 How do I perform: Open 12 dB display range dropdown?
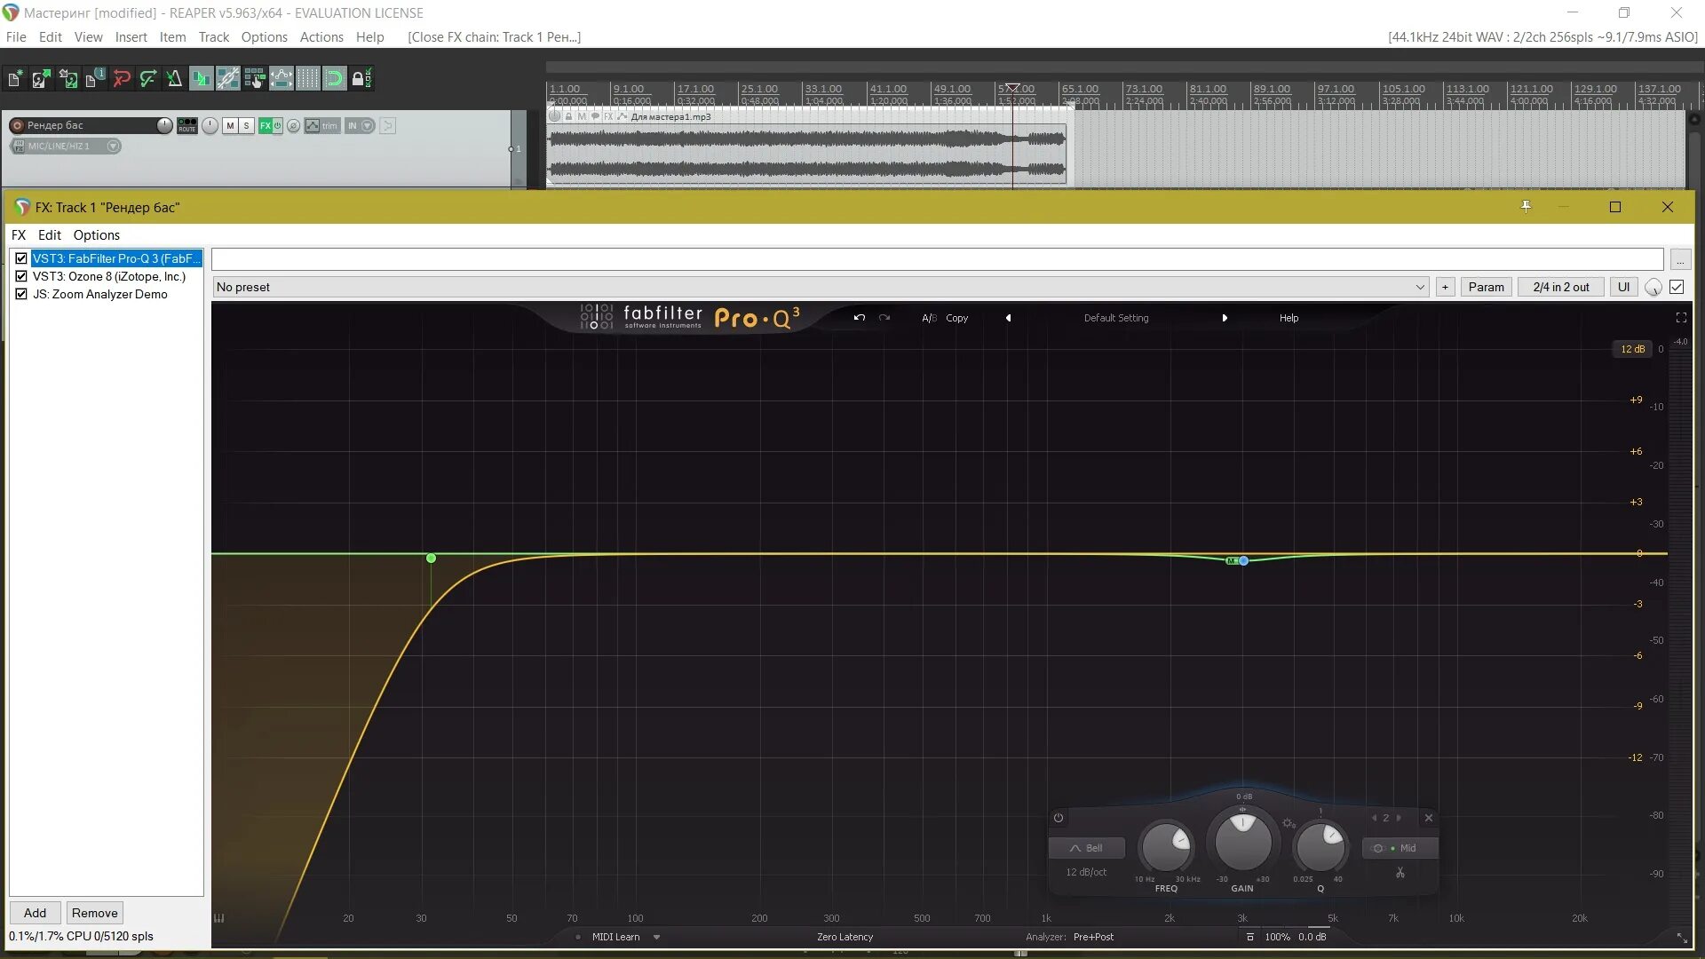pos(1632,349)
